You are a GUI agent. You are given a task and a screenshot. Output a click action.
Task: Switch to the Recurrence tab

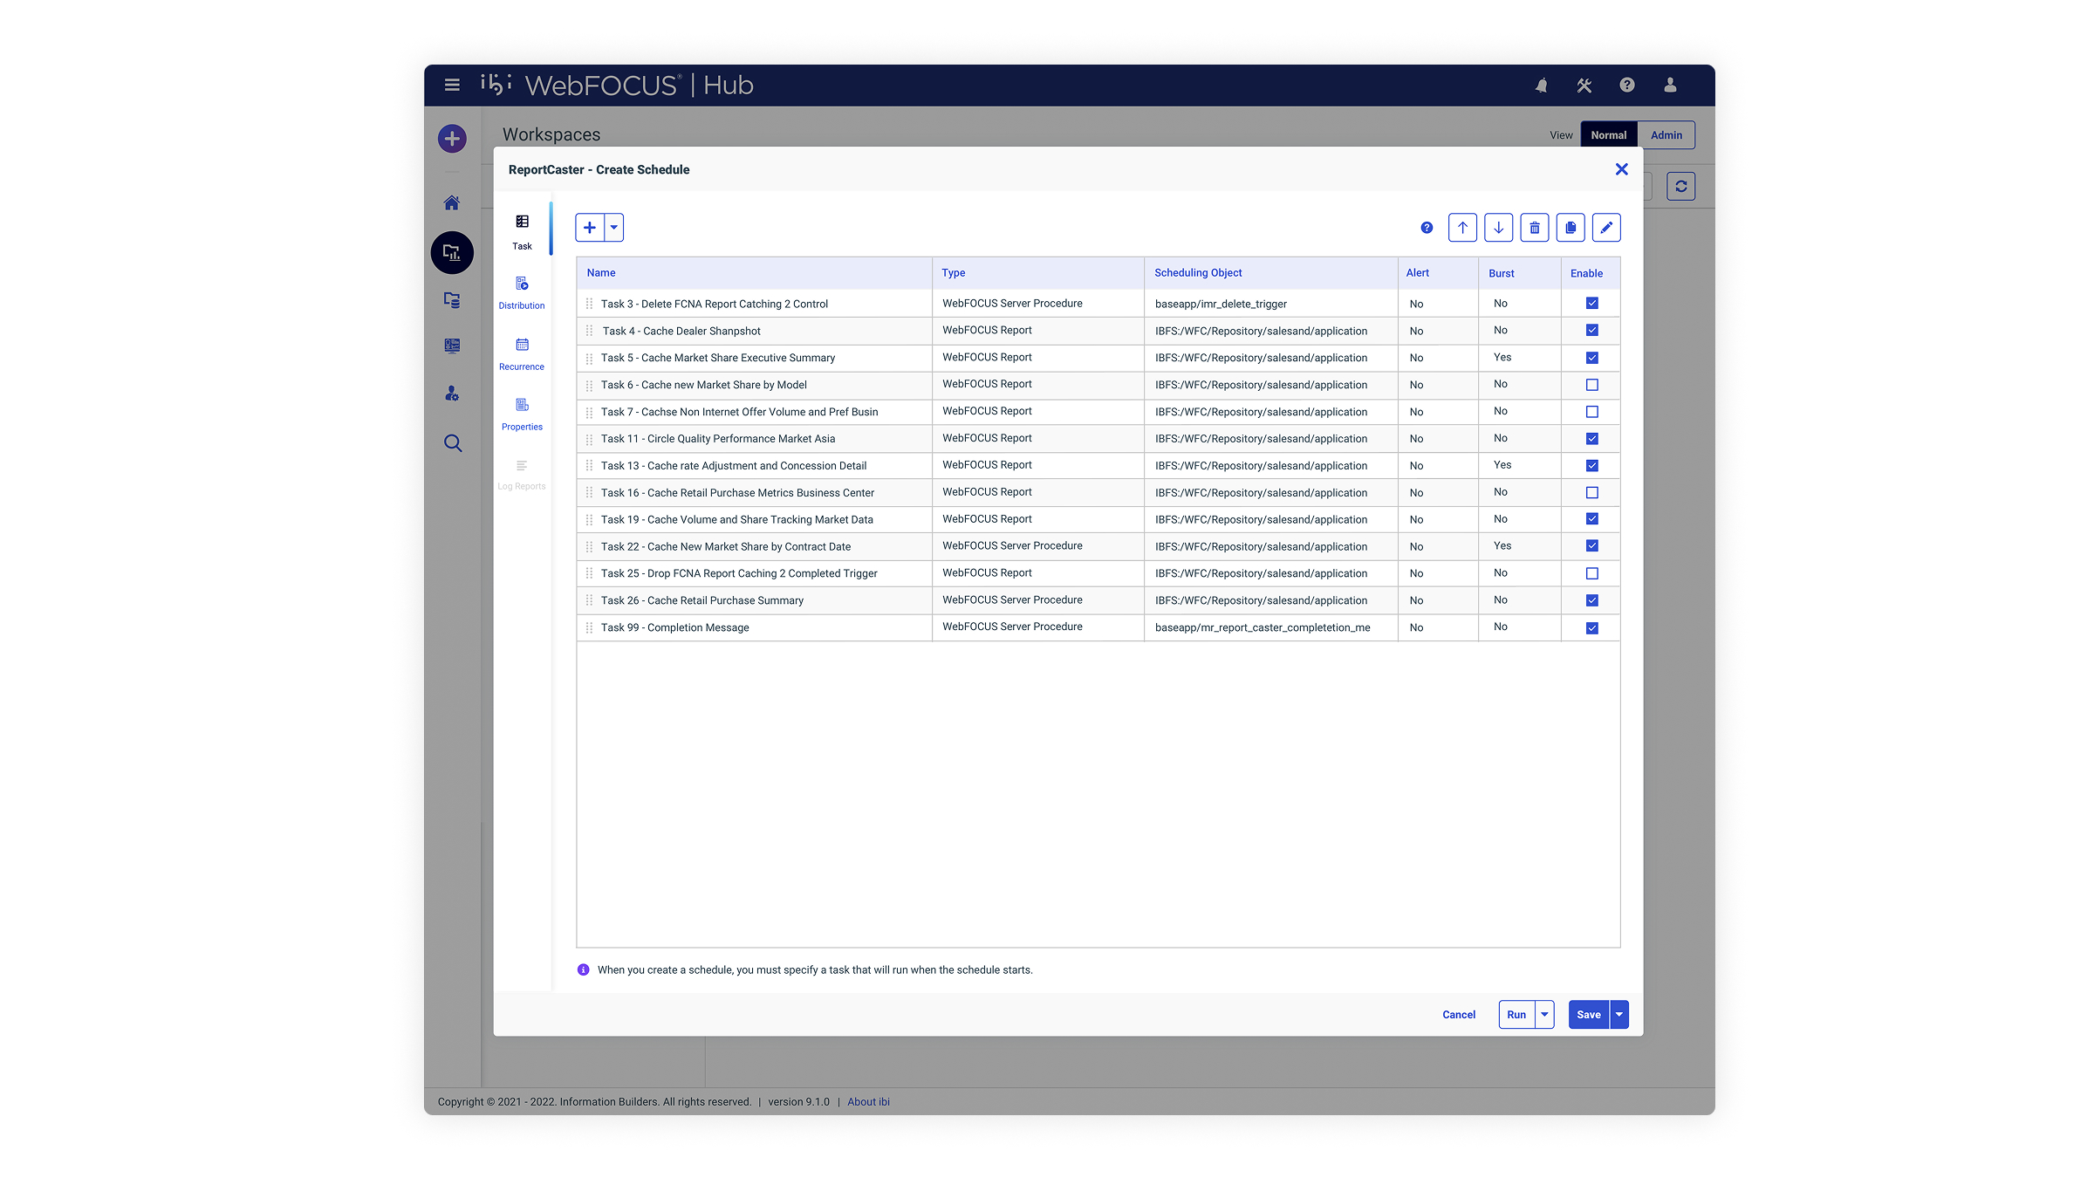click(522, 353)
